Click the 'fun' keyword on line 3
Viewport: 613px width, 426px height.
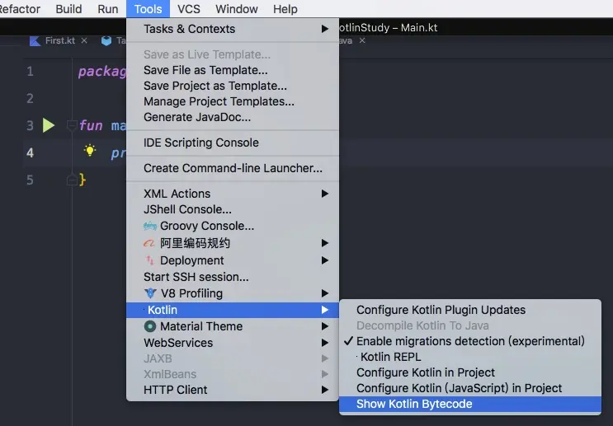tap(91, 126)
